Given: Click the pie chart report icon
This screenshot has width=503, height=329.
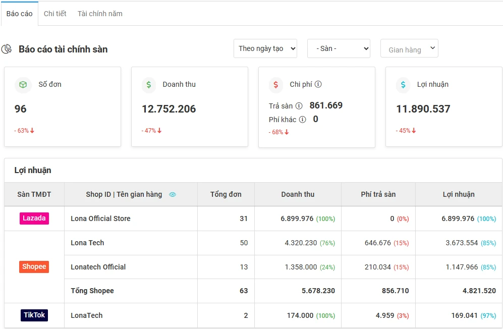Looking at the screenshot, I should pos(7,49).
